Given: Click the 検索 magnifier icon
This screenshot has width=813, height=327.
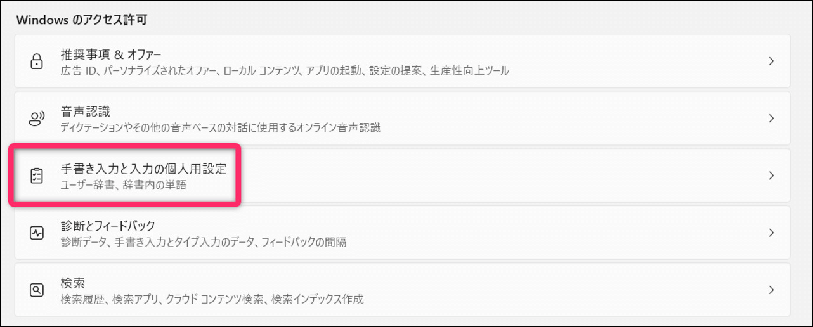Looking at the screenshot, I should pyautogui.click(x=37, y=290).
